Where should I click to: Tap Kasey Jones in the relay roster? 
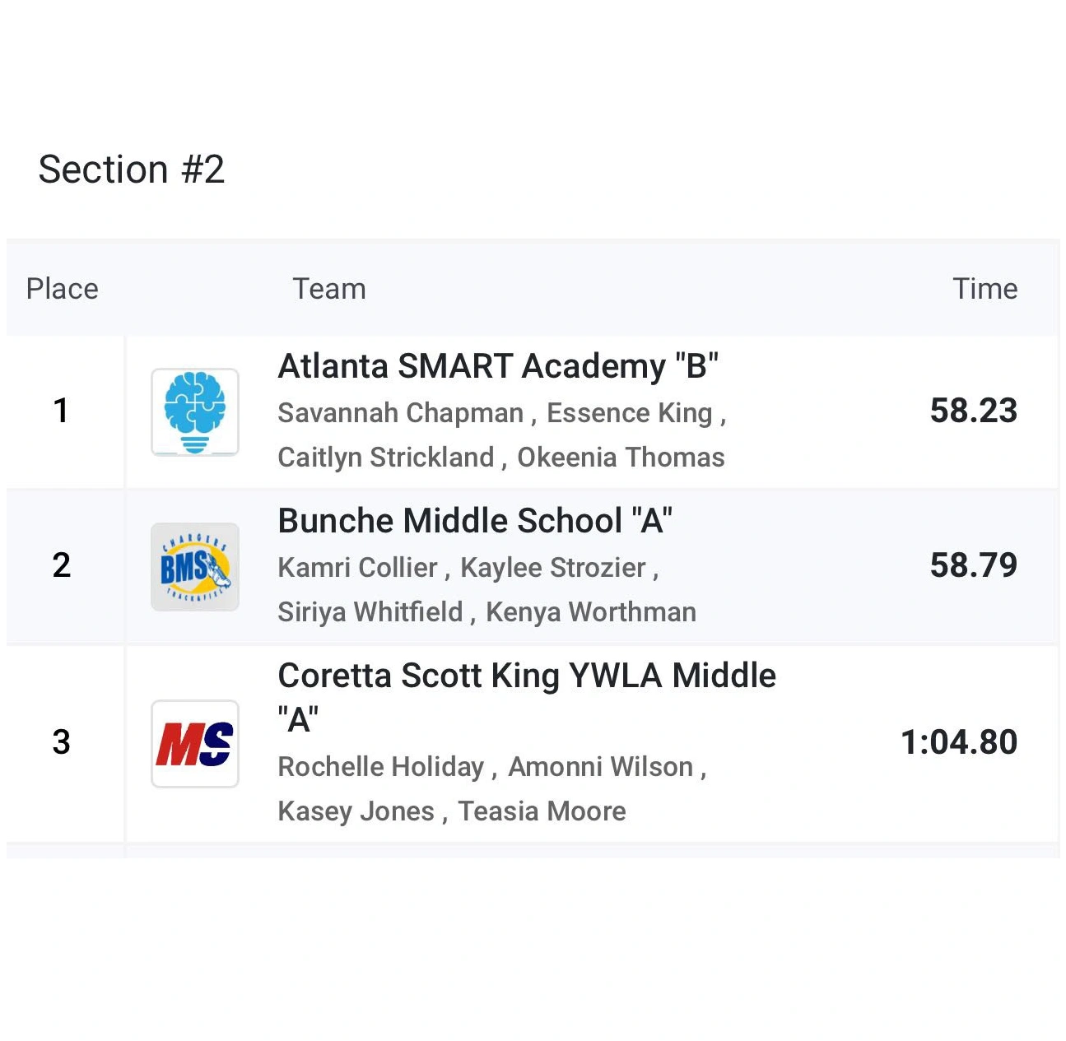click(x=356, y=811)
